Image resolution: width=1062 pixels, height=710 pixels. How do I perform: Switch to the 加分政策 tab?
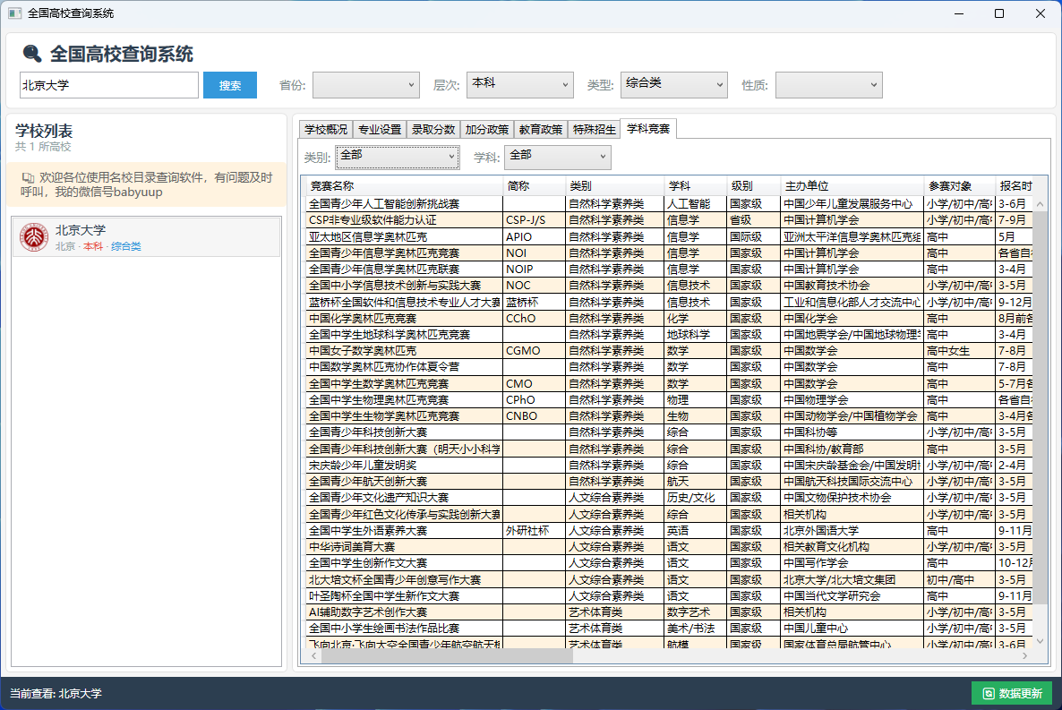(487, 130)
